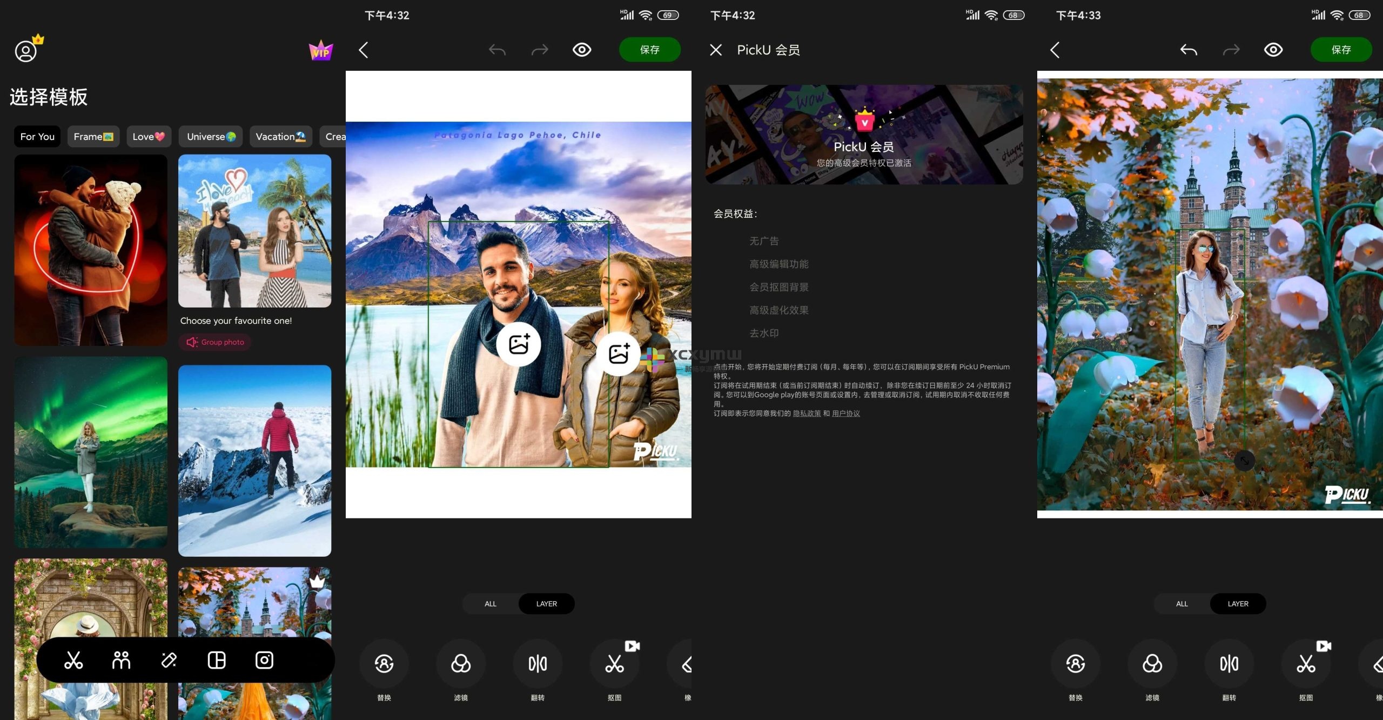Go back using the chevron in rightmost editor
1383x720 pixels.
pos(1055,50)
